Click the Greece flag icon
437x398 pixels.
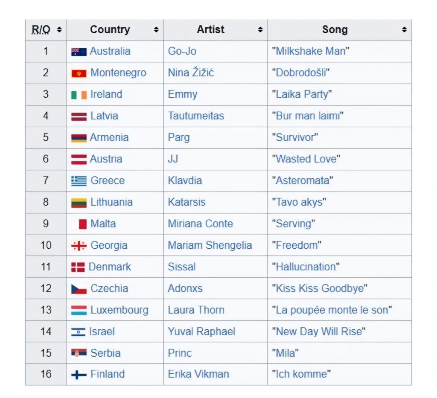point(79,181)
